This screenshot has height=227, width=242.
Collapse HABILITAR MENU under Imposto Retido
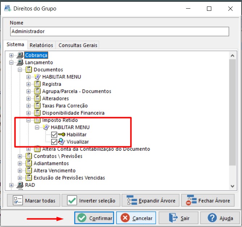tap(37, 127)
